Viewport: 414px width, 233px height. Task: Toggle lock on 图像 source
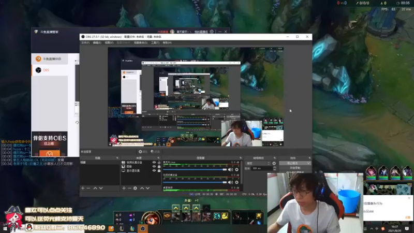pyautogui.click(x=159, y=166)
